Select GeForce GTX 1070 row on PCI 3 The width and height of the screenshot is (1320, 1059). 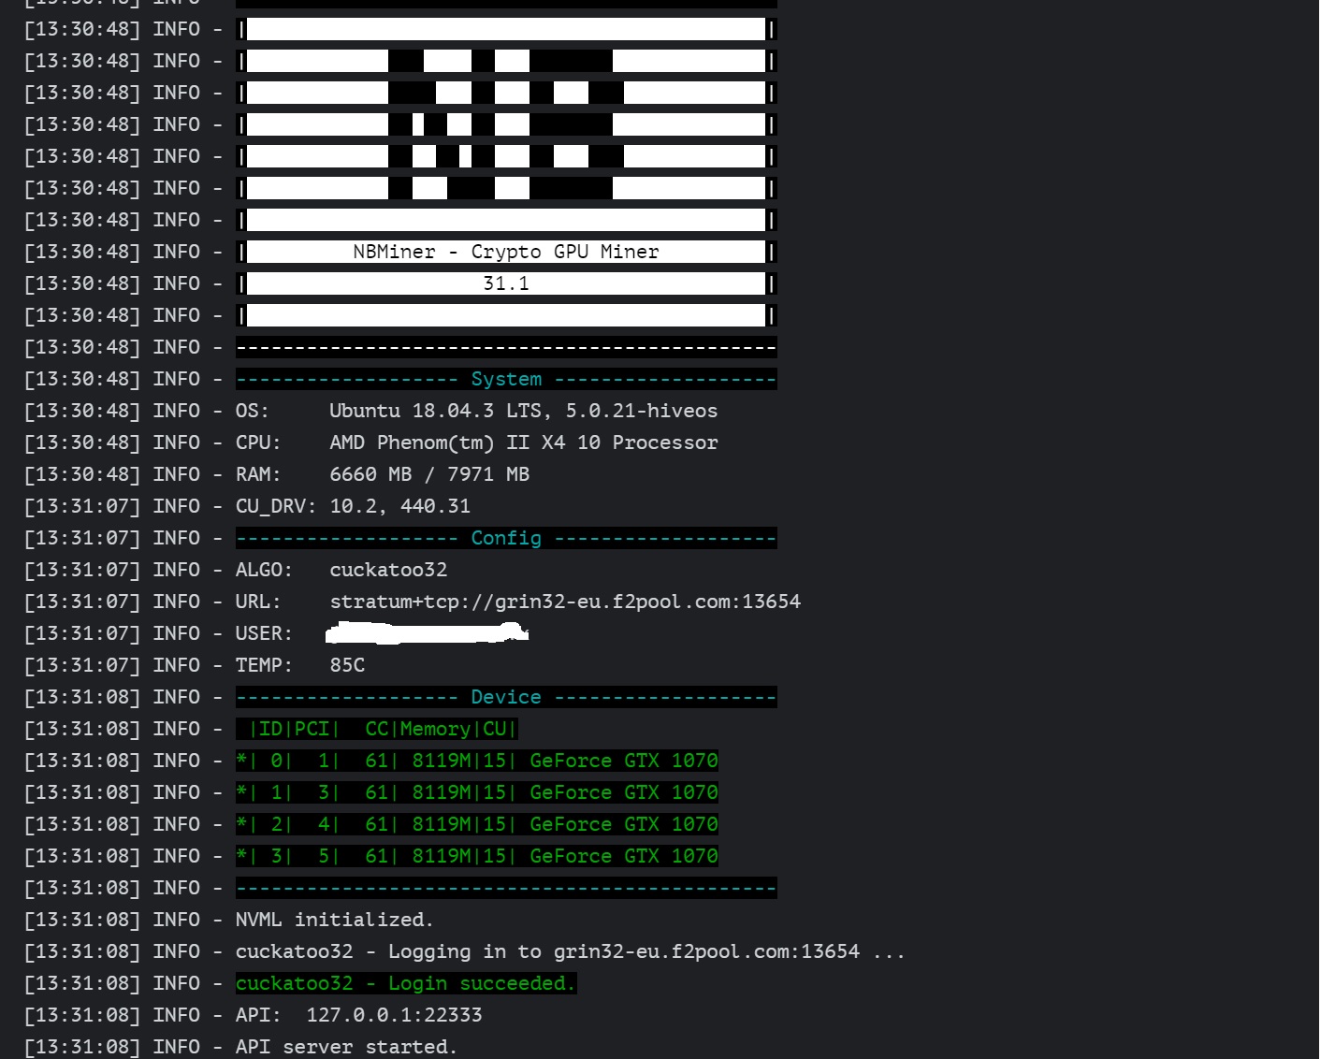[477, 792]
